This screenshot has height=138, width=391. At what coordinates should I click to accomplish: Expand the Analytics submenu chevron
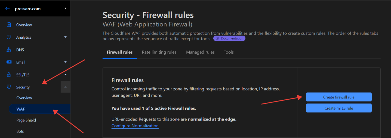click(x=65, y=37)
